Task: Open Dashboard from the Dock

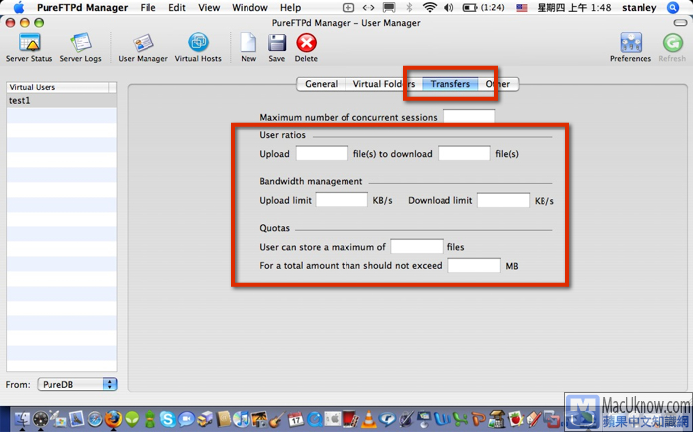Action: point(41,420)
